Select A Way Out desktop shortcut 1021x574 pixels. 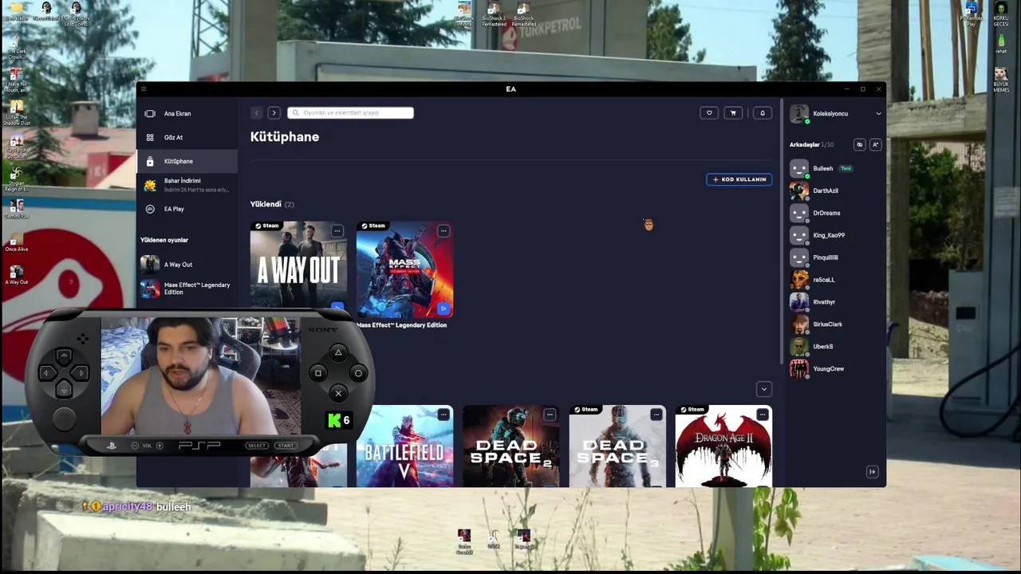[16, 275]
